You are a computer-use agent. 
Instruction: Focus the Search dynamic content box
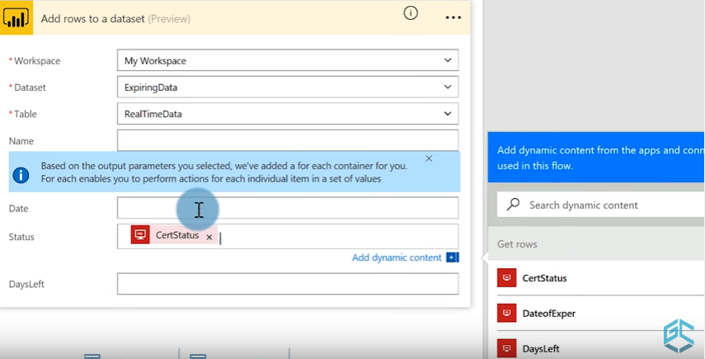(610, 205)
